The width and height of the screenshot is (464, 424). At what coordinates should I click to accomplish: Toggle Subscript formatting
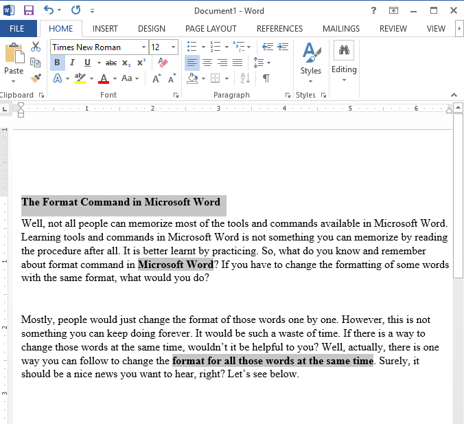(x=126, y=63)
